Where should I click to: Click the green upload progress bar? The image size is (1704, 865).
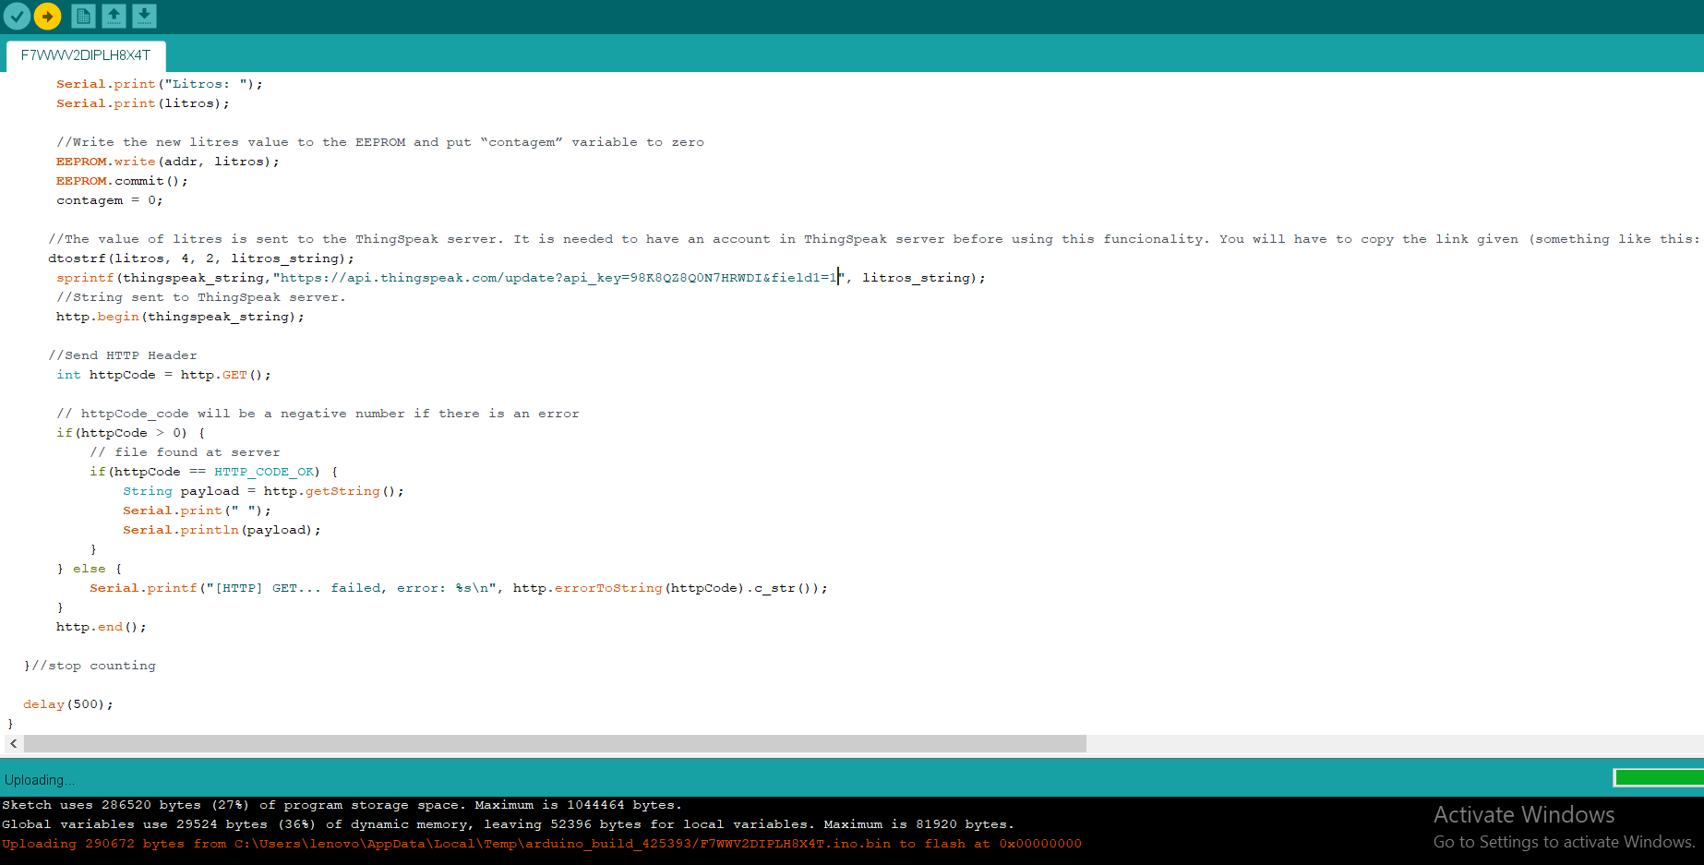1658,777
